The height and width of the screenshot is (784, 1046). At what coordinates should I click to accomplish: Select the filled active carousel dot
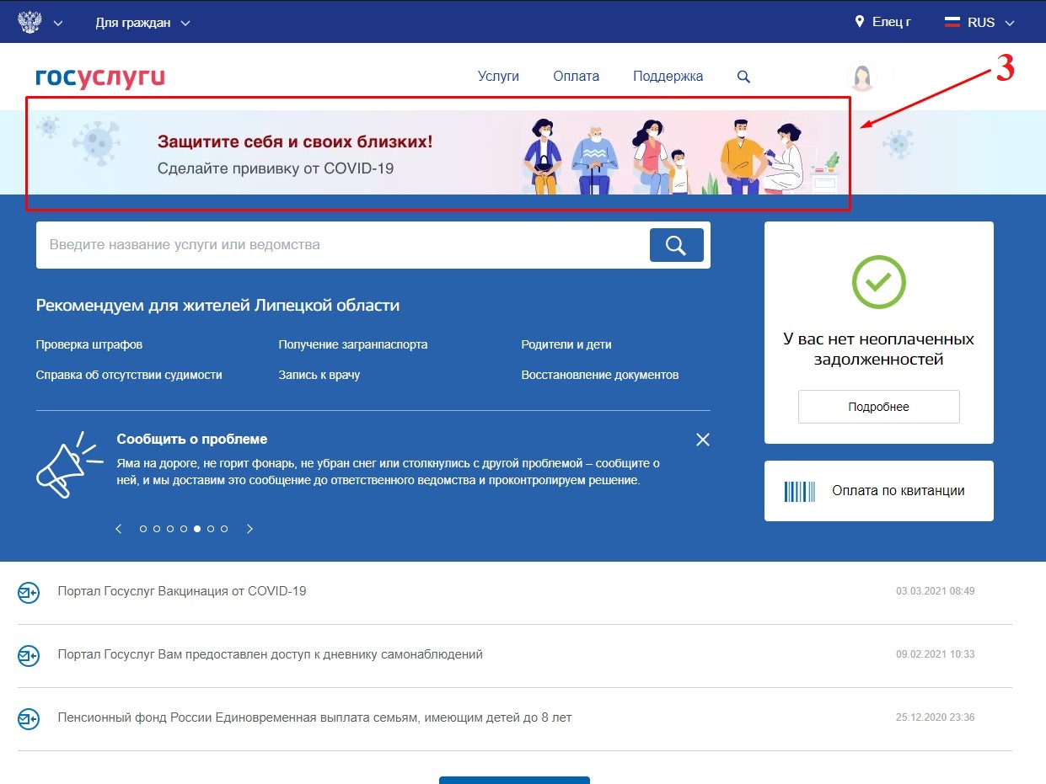pos(197,529)
